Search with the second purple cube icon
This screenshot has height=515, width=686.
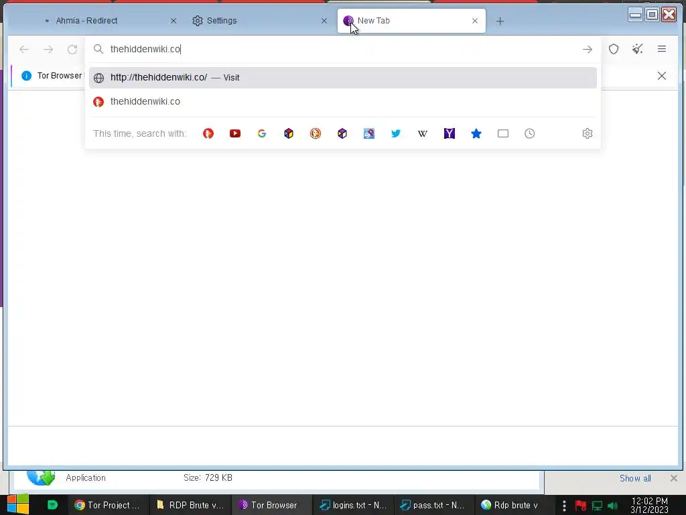click(342, 133)
